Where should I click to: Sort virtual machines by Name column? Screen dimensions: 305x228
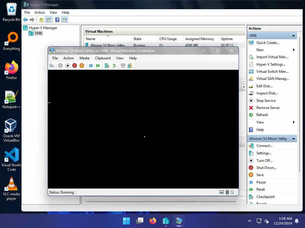(108, 39)
